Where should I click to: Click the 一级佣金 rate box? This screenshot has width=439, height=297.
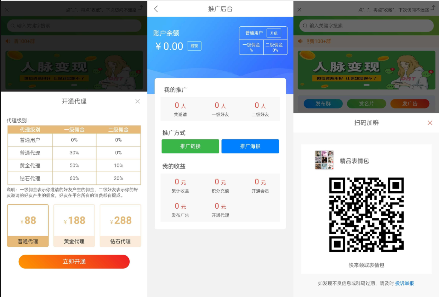point(251,47)
